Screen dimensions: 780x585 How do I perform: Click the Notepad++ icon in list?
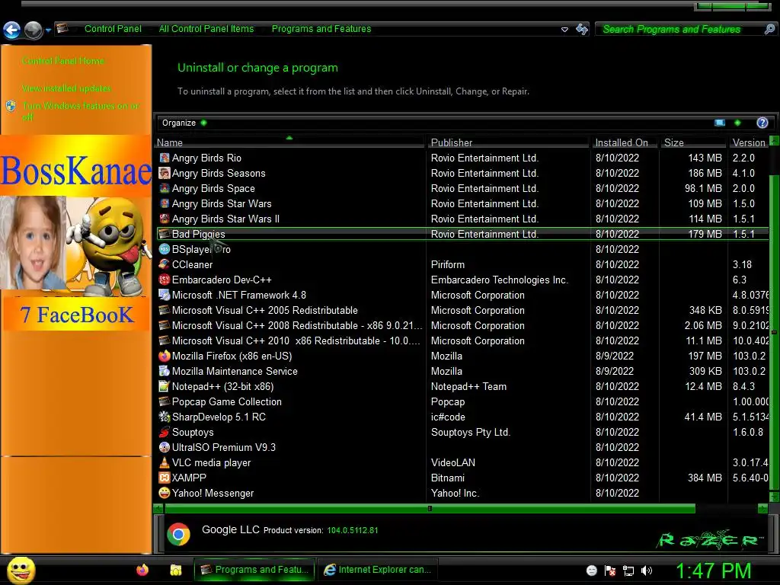pyautogui.click(x=165, y=386)
